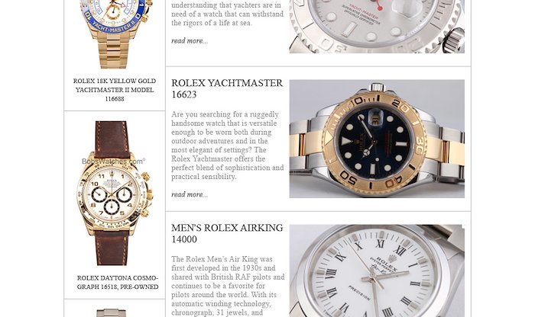Image resolution: width=535 pixels, height=317 pixels.
Task: Click the yachters description text at top
Action: [227, 14]
